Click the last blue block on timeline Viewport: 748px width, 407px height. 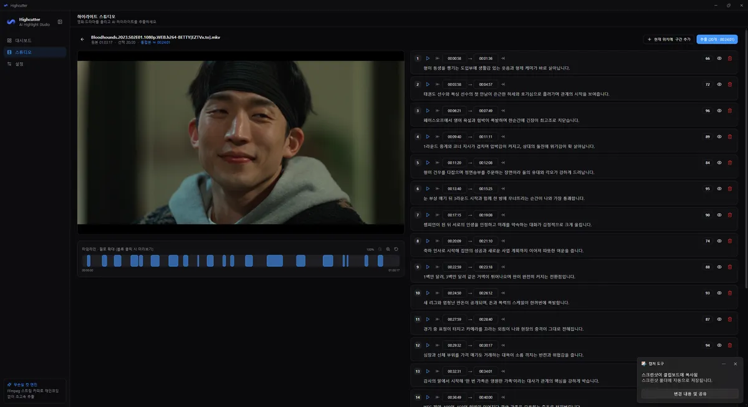coord(380,261)
